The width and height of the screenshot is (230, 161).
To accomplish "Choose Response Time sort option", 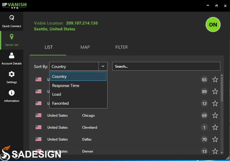I will 78,86.
